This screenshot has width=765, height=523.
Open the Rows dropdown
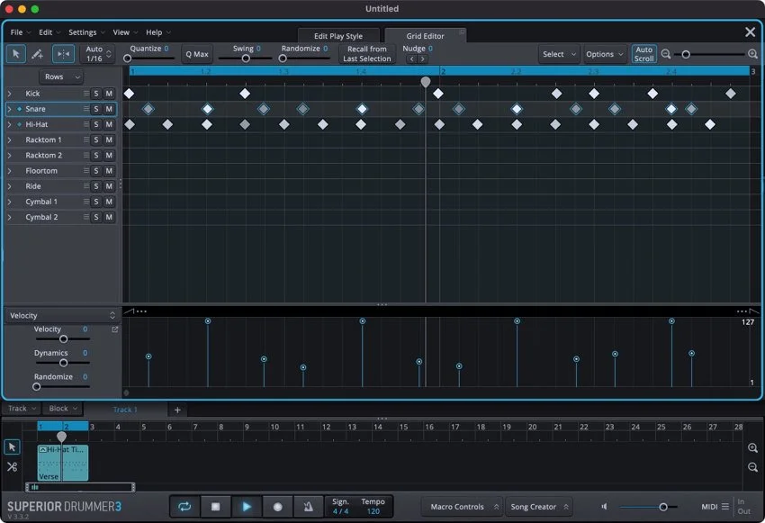click(x=61, y=77)
